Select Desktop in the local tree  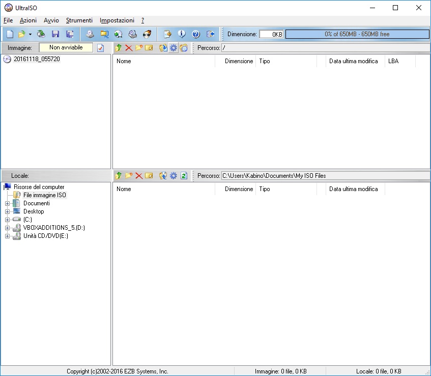(x=34, y=211)
